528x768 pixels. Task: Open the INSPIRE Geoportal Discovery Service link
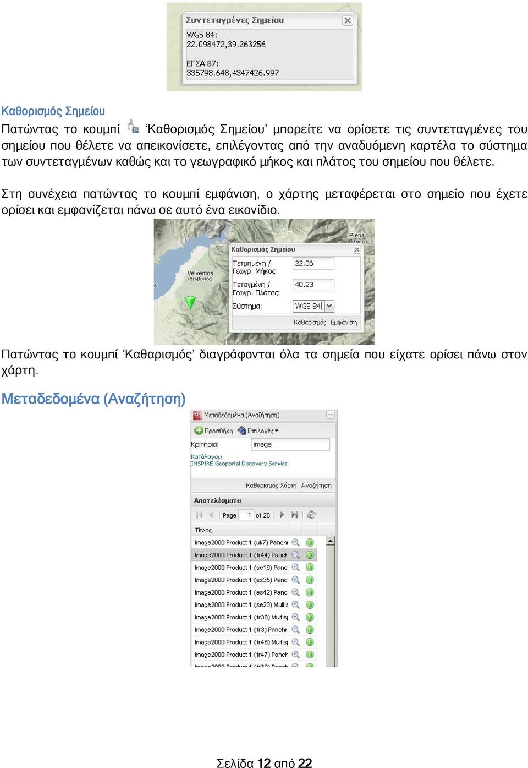(x=239, y=464)
